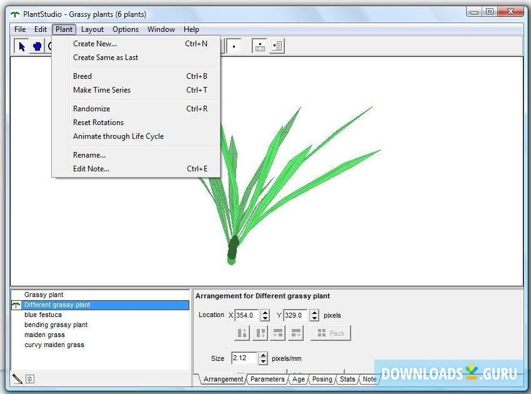Select blue festuca in the list
The height and width of the screenshot is (394, 531).
pos(100,315)
